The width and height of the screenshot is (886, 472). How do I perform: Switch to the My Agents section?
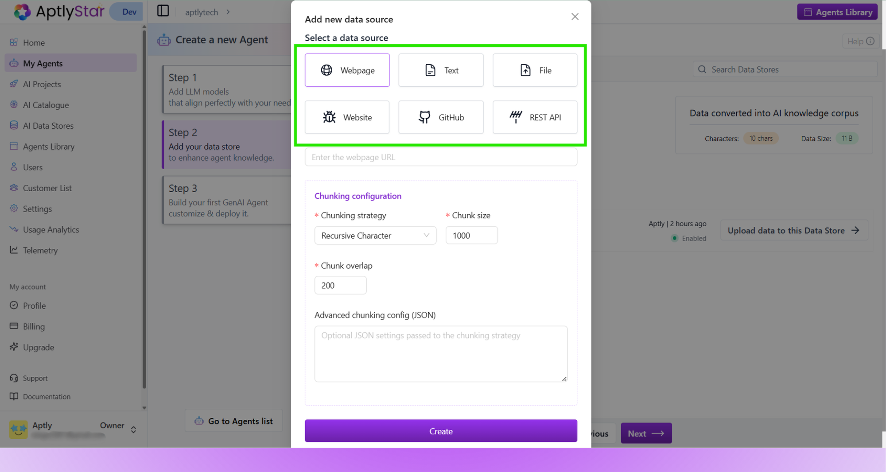coord(43,63)
